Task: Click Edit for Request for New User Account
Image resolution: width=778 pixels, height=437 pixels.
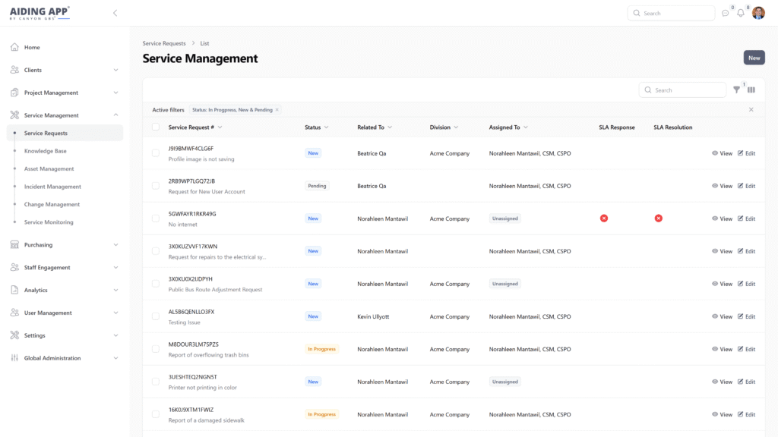Action: tap(746, 186)
